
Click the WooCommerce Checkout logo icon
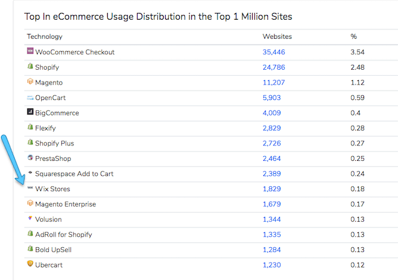[30, 51]
